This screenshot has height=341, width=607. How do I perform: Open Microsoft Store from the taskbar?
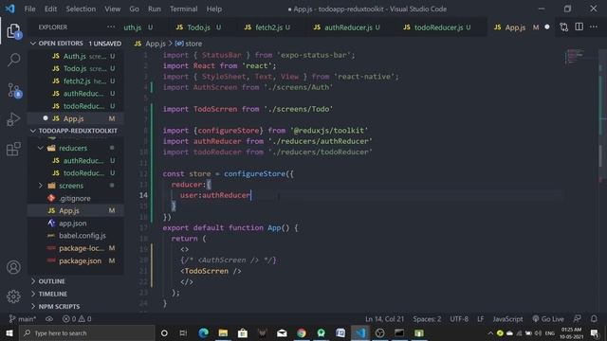tap(243, 332)
